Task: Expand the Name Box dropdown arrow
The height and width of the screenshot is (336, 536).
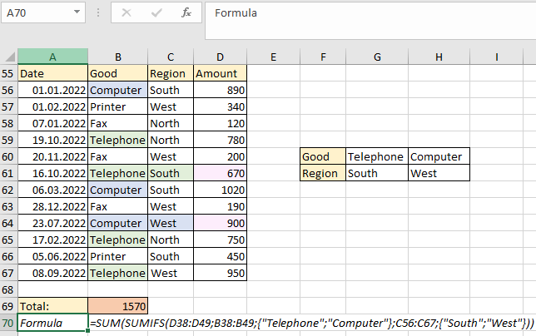Action: pyautogui.click(x=77, y=13)
